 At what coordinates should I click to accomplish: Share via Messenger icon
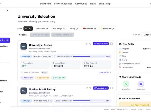(141, 84)
